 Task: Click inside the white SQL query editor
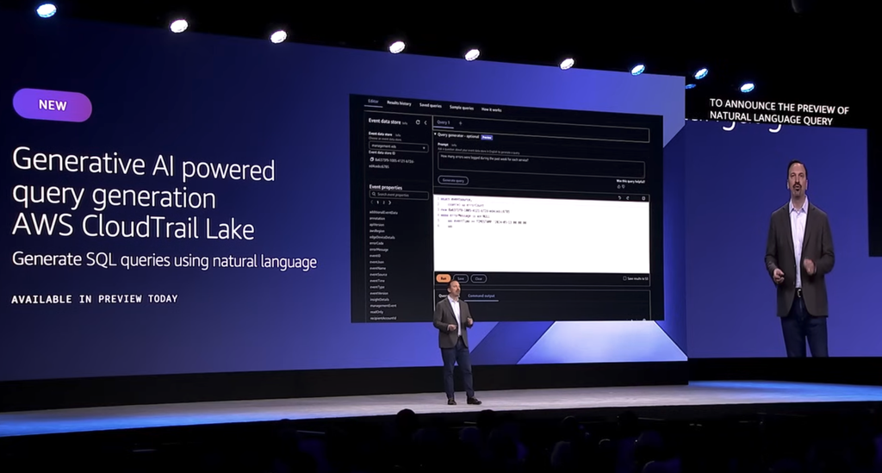(542, 235)
